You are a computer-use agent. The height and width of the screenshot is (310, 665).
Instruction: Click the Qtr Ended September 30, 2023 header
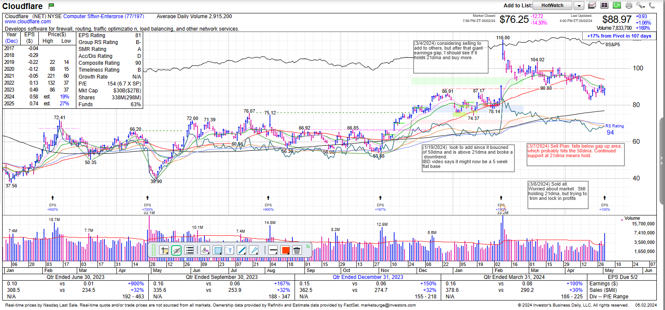coord(222,277)
